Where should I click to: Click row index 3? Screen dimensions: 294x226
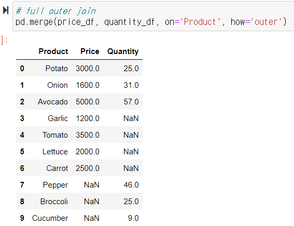click(x=22, y=118)
